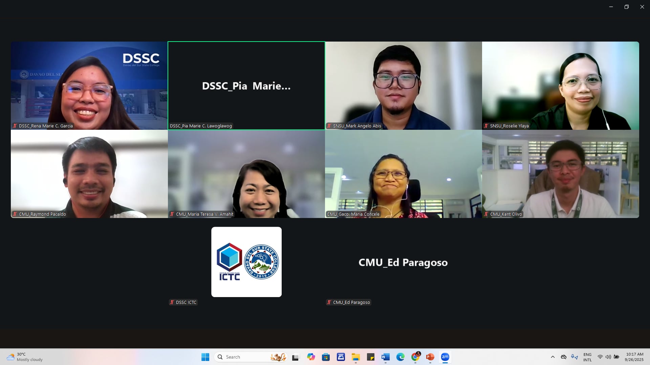
Task: Open the Windows Start menu
Action: (x=205, y=357)
